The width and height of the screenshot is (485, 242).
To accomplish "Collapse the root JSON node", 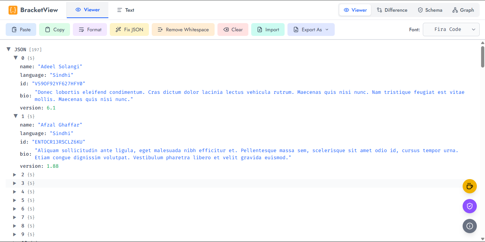I will [x=9, y=49].
